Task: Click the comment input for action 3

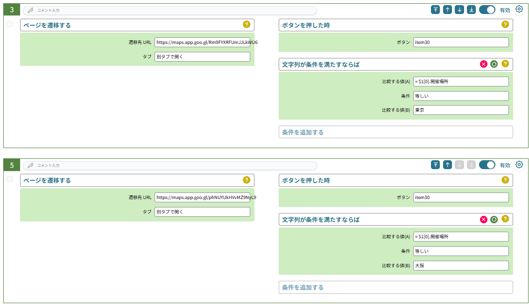Action: tap(169, 10)
